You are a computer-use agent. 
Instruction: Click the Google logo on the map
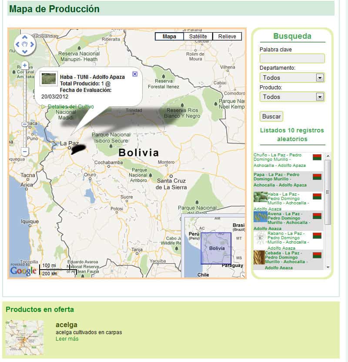(x=23, y=271)
